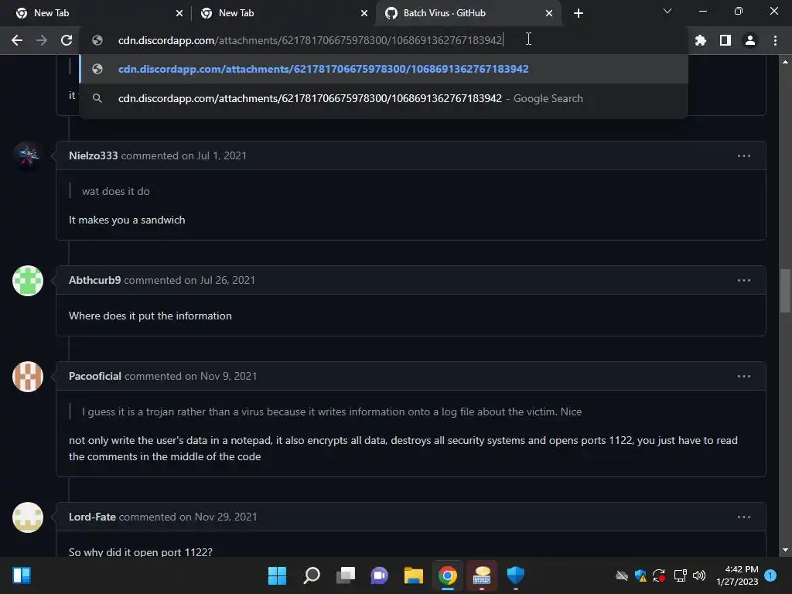792x594 pixels.
Task: Switch to the first New Tab
Action: click(96, 13)
